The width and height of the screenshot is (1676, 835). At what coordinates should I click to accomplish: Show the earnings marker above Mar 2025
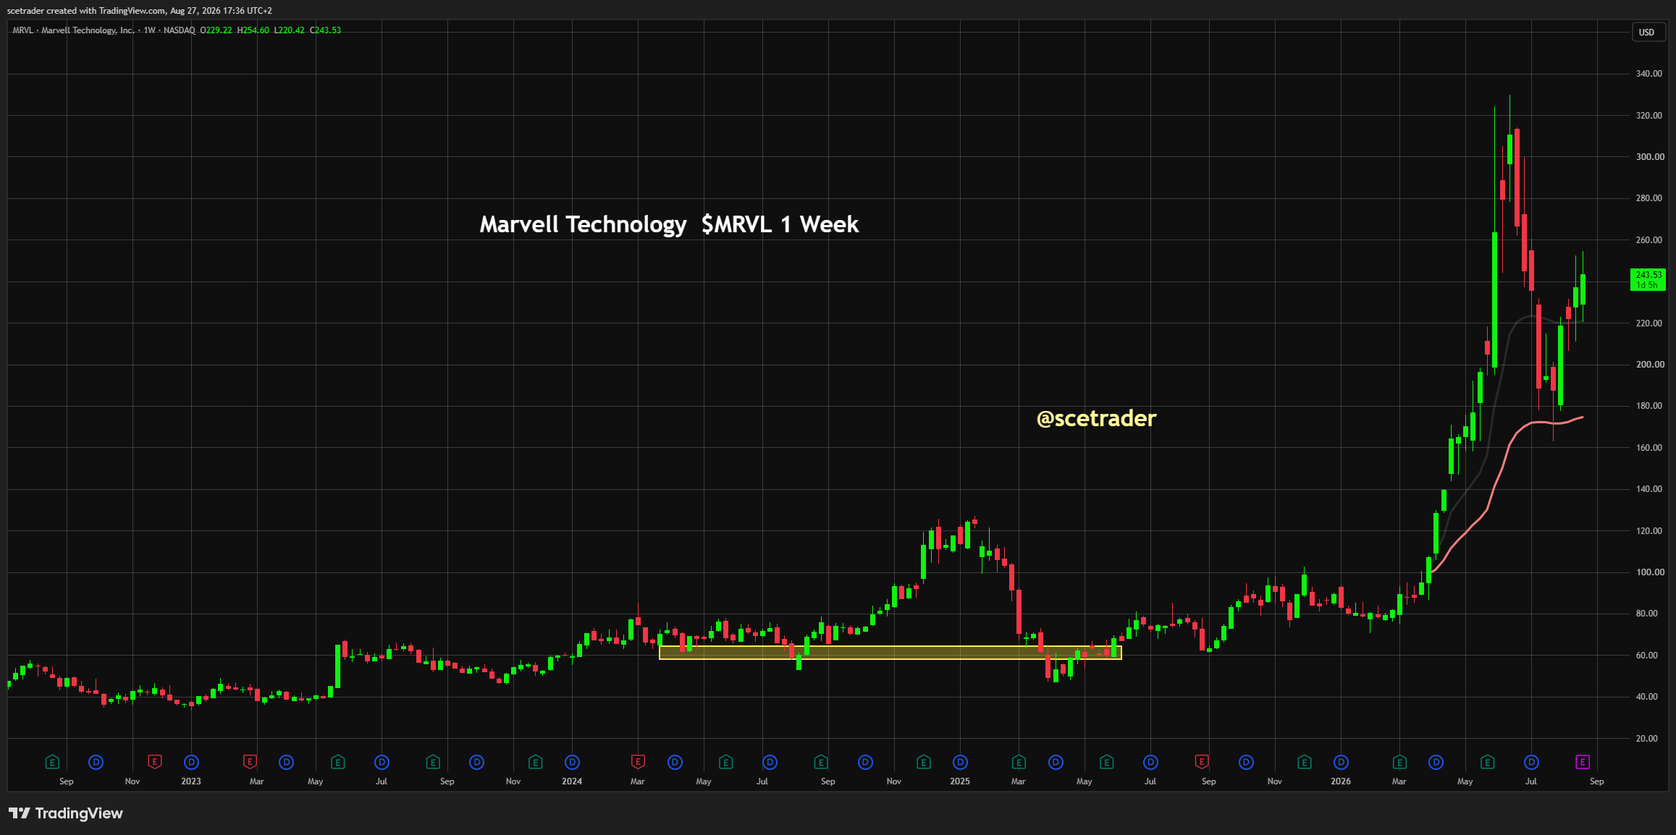pyautogui.click(x=1019, y=762)
